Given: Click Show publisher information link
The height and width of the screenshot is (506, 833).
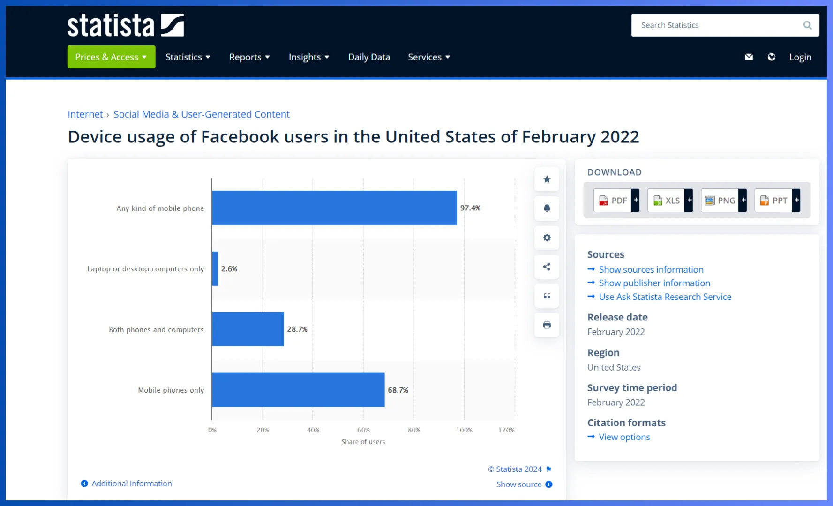Looking at the screenshot, I should 654,283.
